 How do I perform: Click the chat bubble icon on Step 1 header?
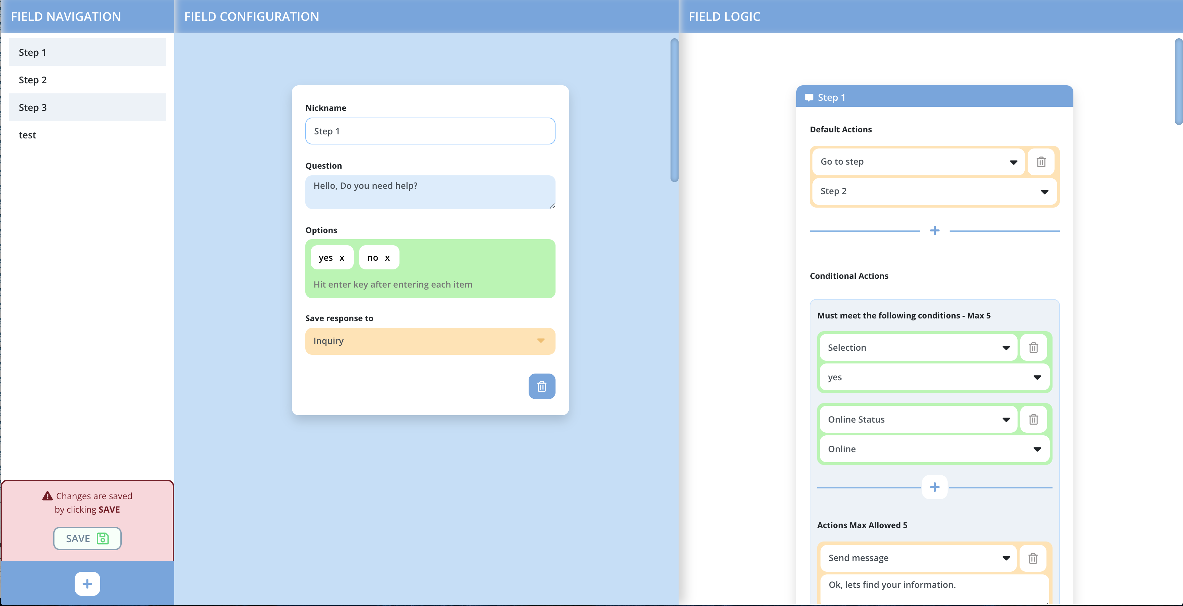click(x=809, y=97)
